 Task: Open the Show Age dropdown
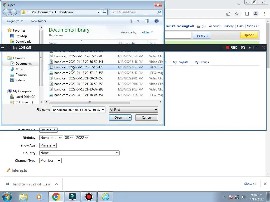click(48, 145)
